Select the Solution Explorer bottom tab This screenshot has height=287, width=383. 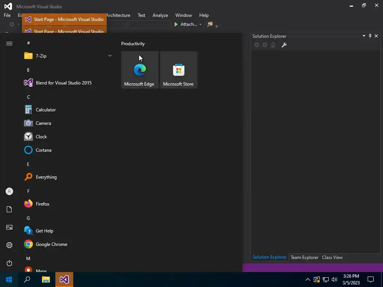(x=270, y=257)
